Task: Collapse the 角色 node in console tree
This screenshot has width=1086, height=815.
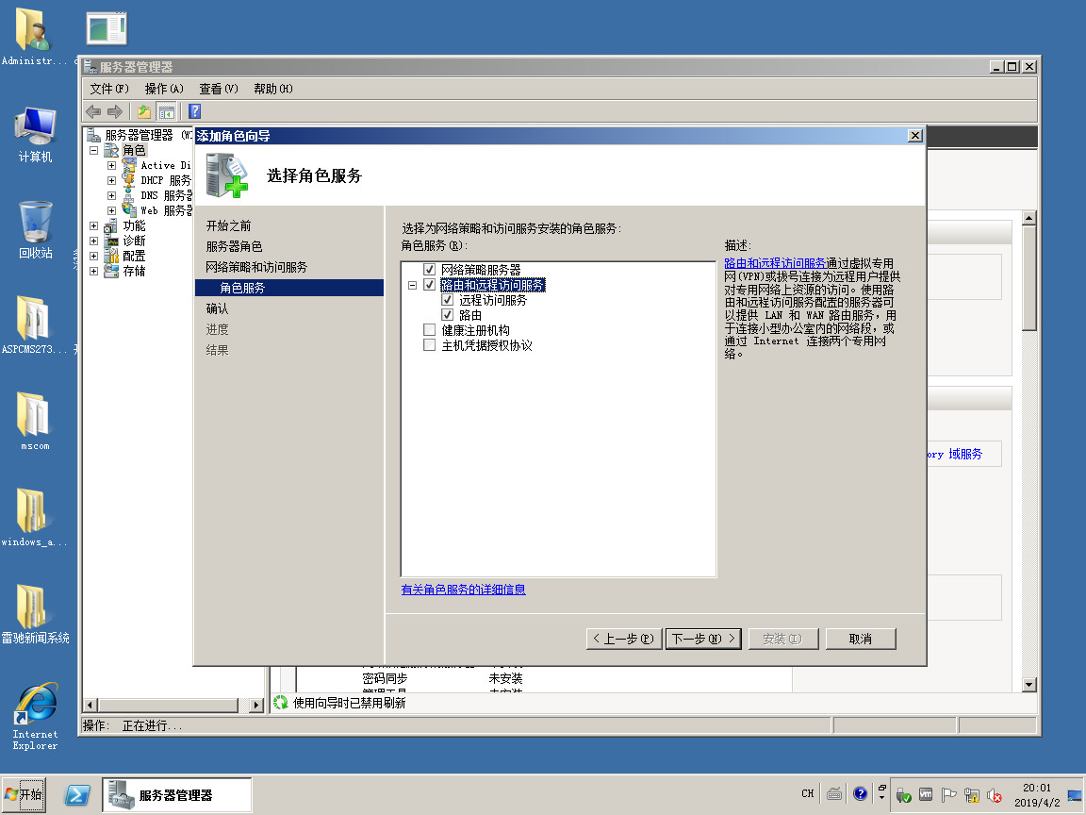Action: 94,150
